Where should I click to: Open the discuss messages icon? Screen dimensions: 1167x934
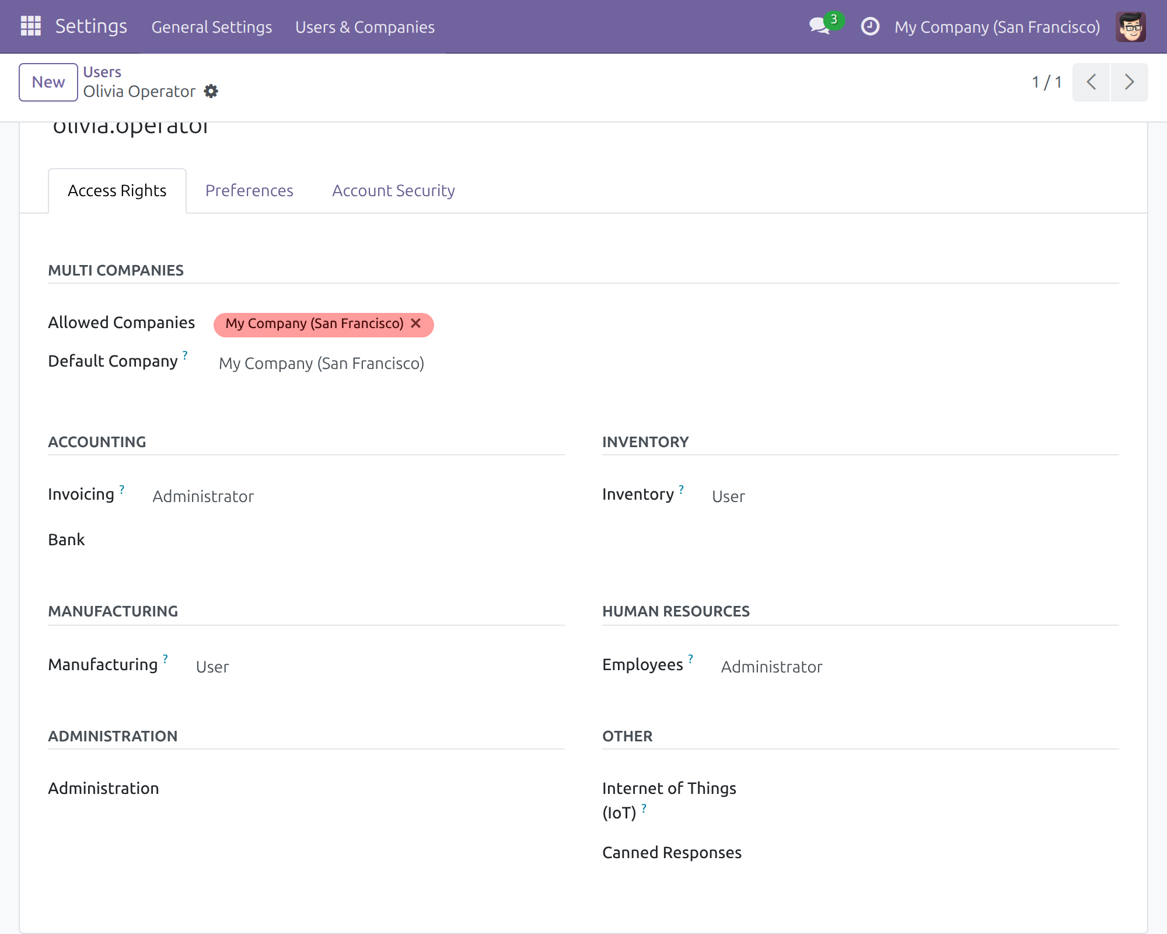[820, 26]
